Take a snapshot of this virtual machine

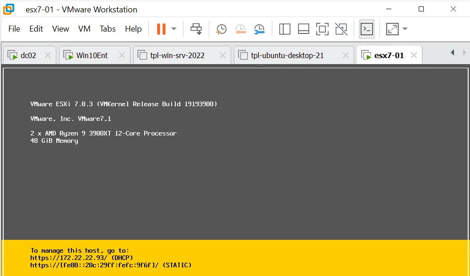[x=221, y=29]
